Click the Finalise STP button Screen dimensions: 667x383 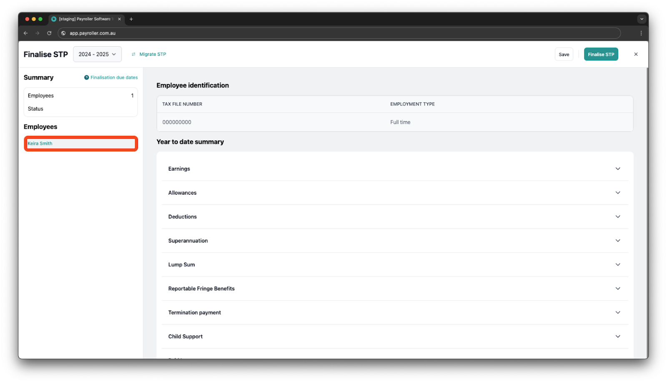pos(601,55)
